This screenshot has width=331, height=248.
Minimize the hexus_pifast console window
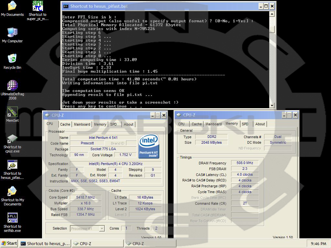pos(261,6)
